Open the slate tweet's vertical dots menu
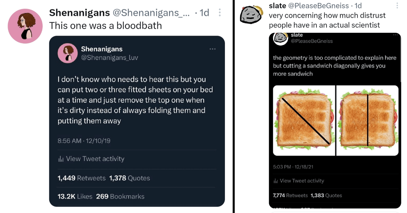The height and width of the screenshot is (213, 407). pos(397,6)
